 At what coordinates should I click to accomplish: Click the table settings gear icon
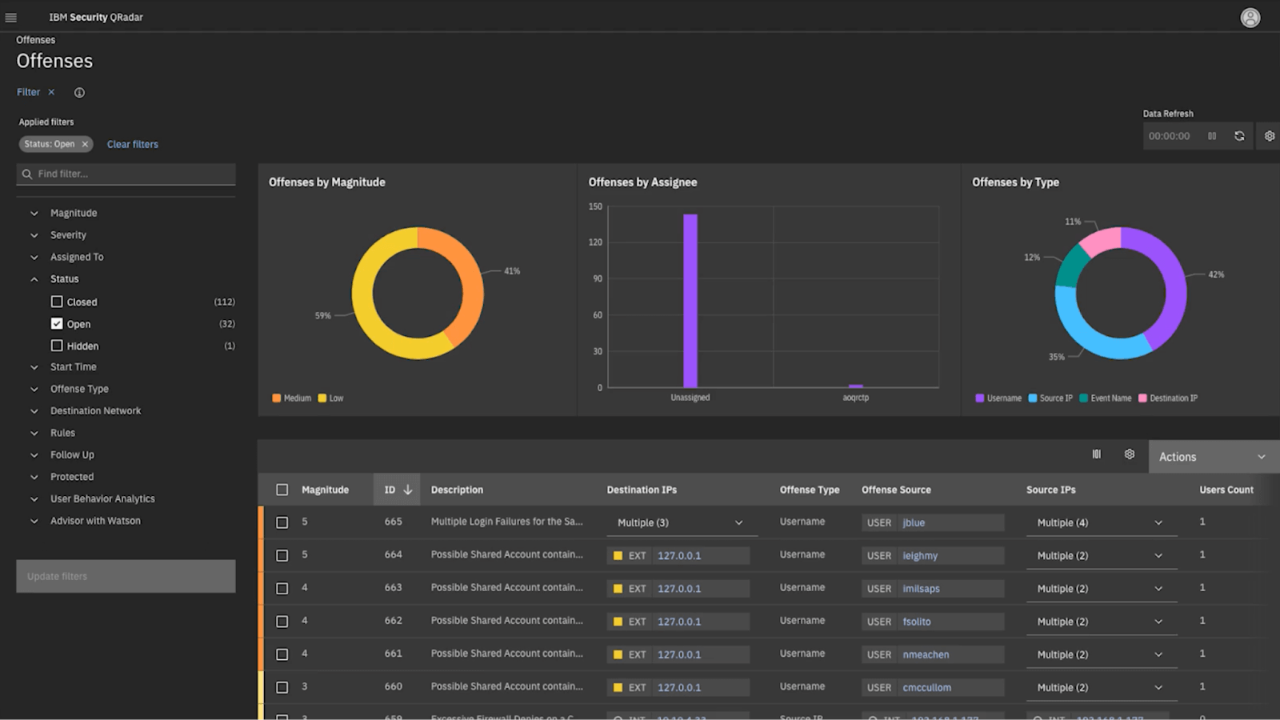point(1130,454)
